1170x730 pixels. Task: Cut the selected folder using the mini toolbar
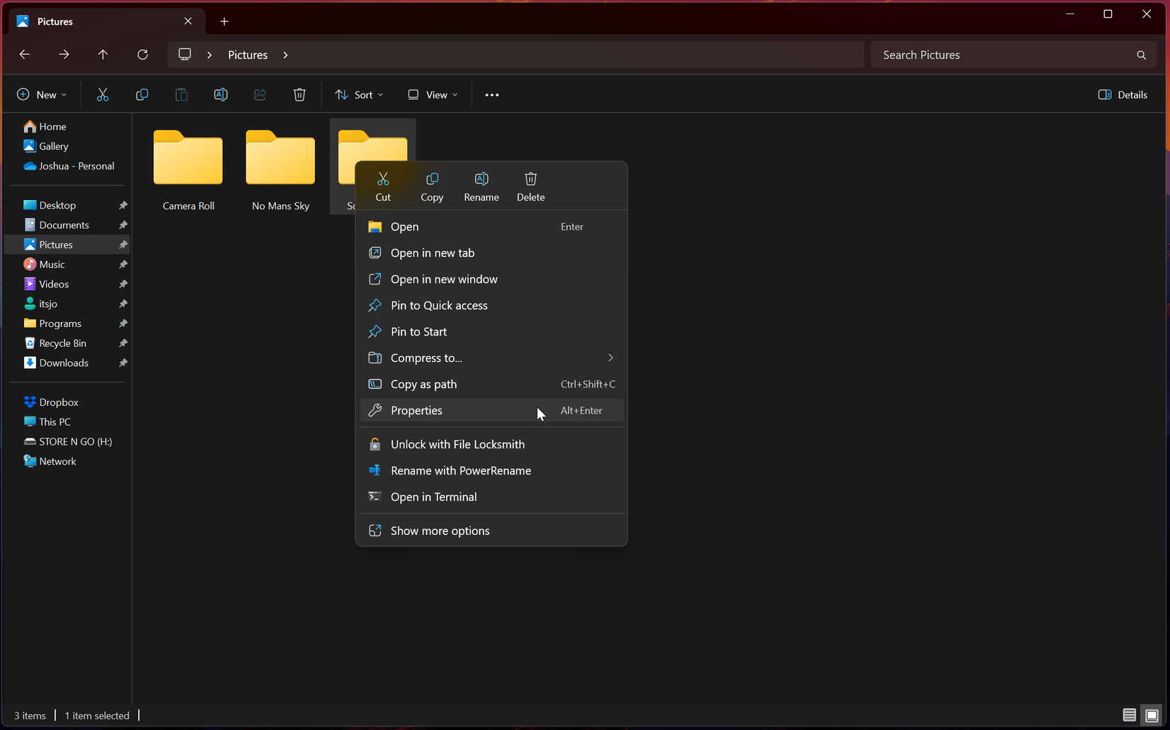(x=383, y=184)
